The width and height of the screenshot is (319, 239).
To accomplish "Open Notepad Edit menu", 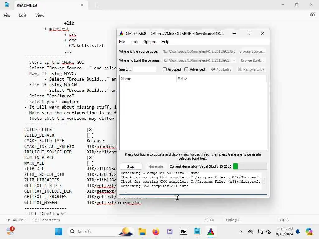I will (22, 15).
